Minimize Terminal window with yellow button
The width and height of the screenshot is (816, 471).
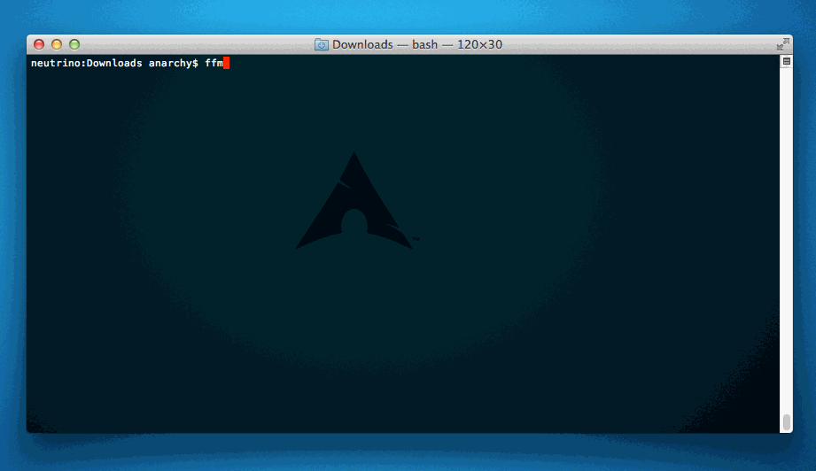[57, 44]
